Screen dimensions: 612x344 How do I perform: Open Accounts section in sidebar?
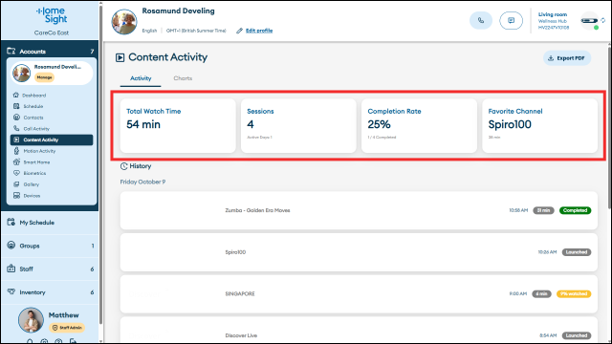pyautogui.click(x=50, y=51)
